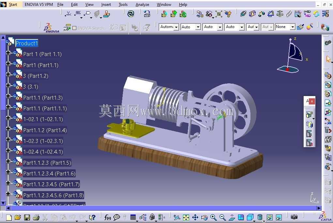Screen dimensions: 333x223
Task: Open the None dropdown in properties toolbar
Action: [293, 27]
